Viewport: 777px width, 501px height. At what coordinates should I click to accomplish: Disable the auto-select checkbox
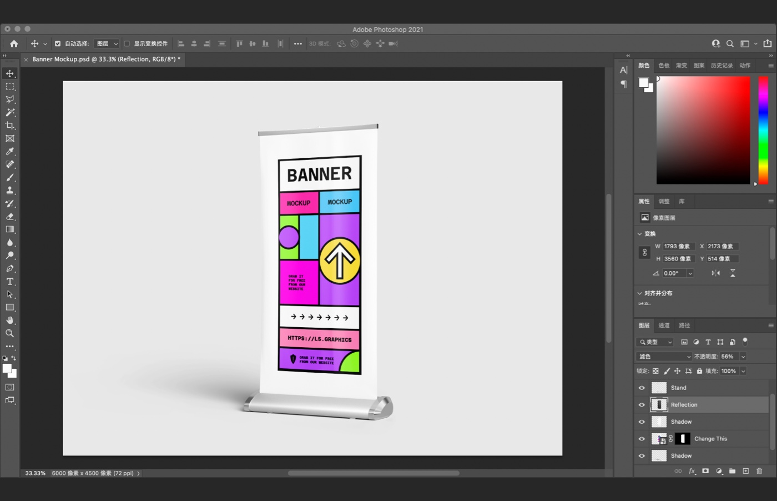[x=58, y=44]
